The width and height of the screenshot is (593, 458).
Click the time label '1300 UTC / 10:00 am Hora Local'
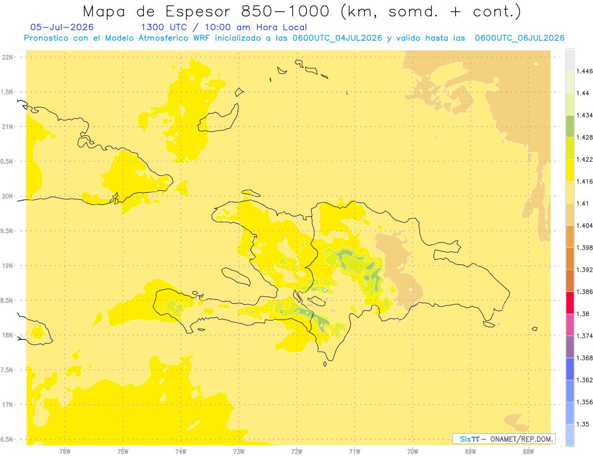[224, 27]
